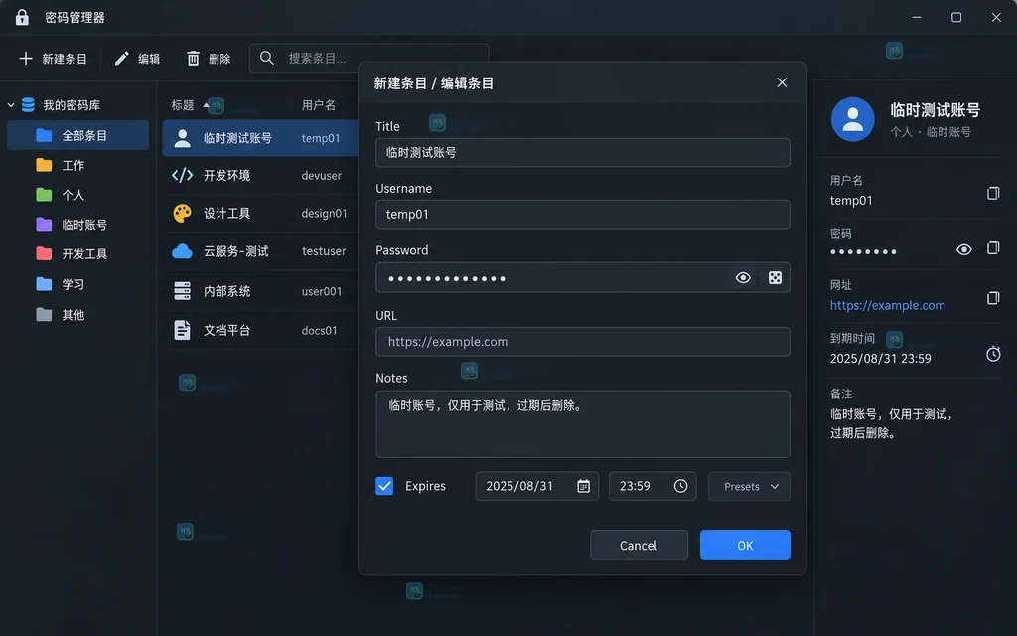Click the plus icon for 新建条目
1017x636 pixels.
tap(25, 59)
